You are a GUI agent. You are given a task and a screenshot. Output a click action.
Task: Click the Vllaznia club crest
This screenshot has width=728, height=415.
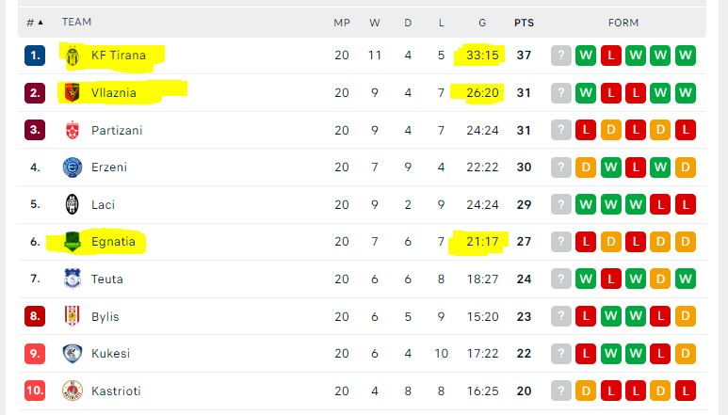tap(72, 93)
